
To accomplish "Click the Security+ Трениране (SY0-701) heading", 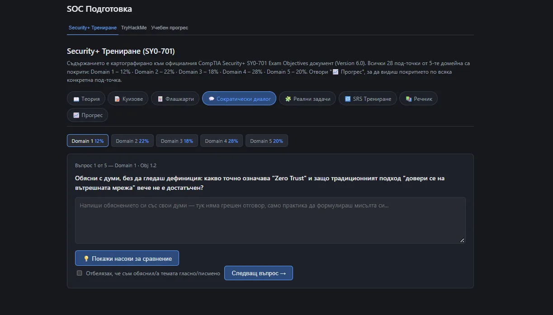I will (x=121, y=51).
